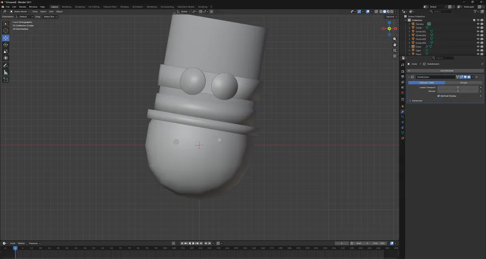486x259 pixels.
Task: Switch to Wireframe viewport shading
Action: pyautogui.click(x=381, y=11)
